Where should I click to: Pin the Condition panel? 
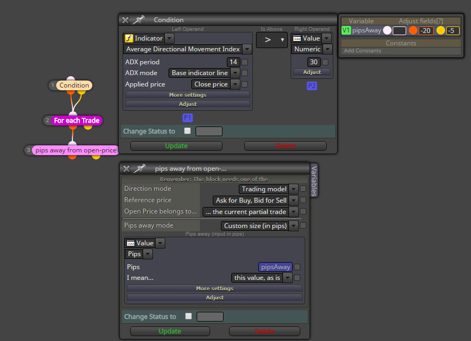point(139,20)
